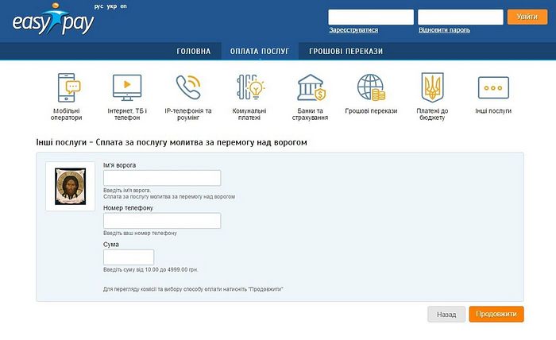Open Банки та страхування icon

(310, 87)
